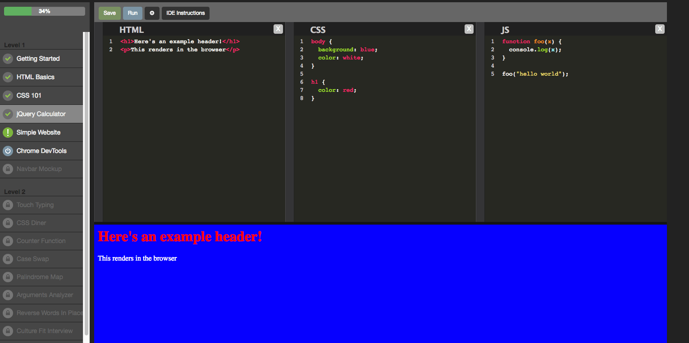Click the 'color: white;' line in CSS editor
The height and width of the screenshot is (343, 689).
click(x=340, y=58)
